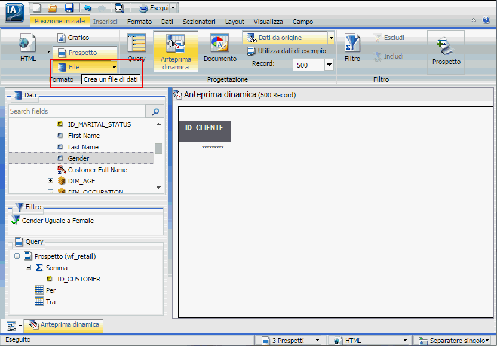Screen dimensions: 497x346
Task: Click the field list scroll up arrow
Action: (x=158, y=124)
